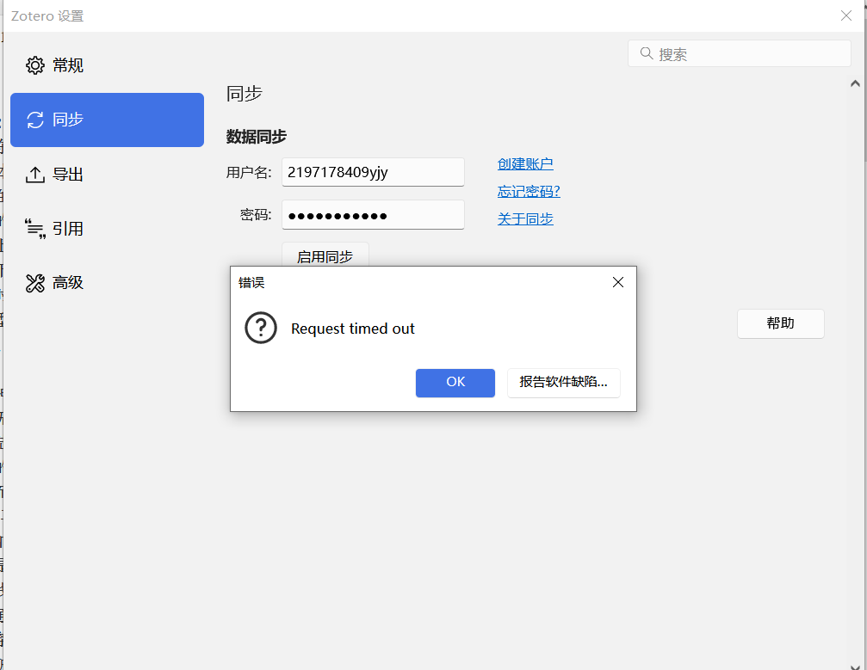This screenshot has height=670, width=867.
Task: Focus the 搜索 settings search field
Action: click(740, 53)
